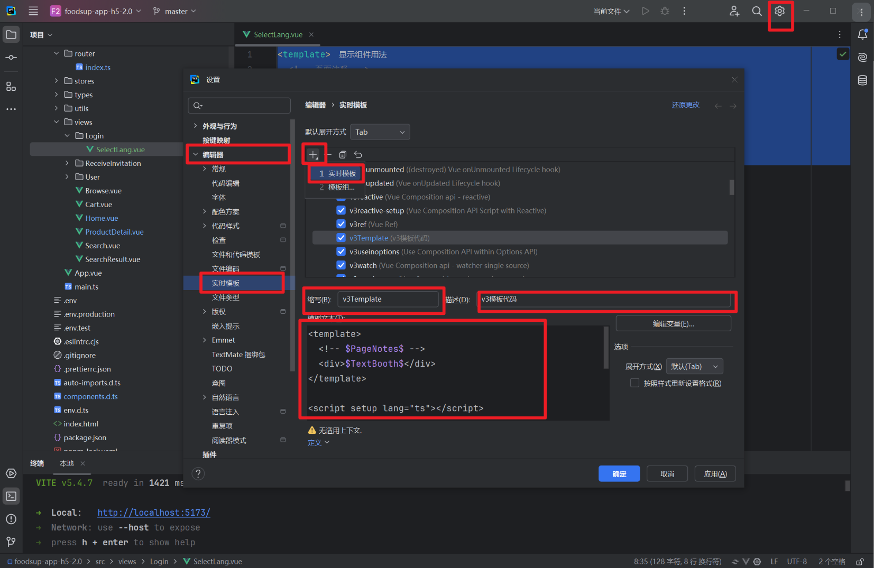Toggle the v3watch template checkbox
This screenshot has height=568, width=874.
click(x=341, y=265)
